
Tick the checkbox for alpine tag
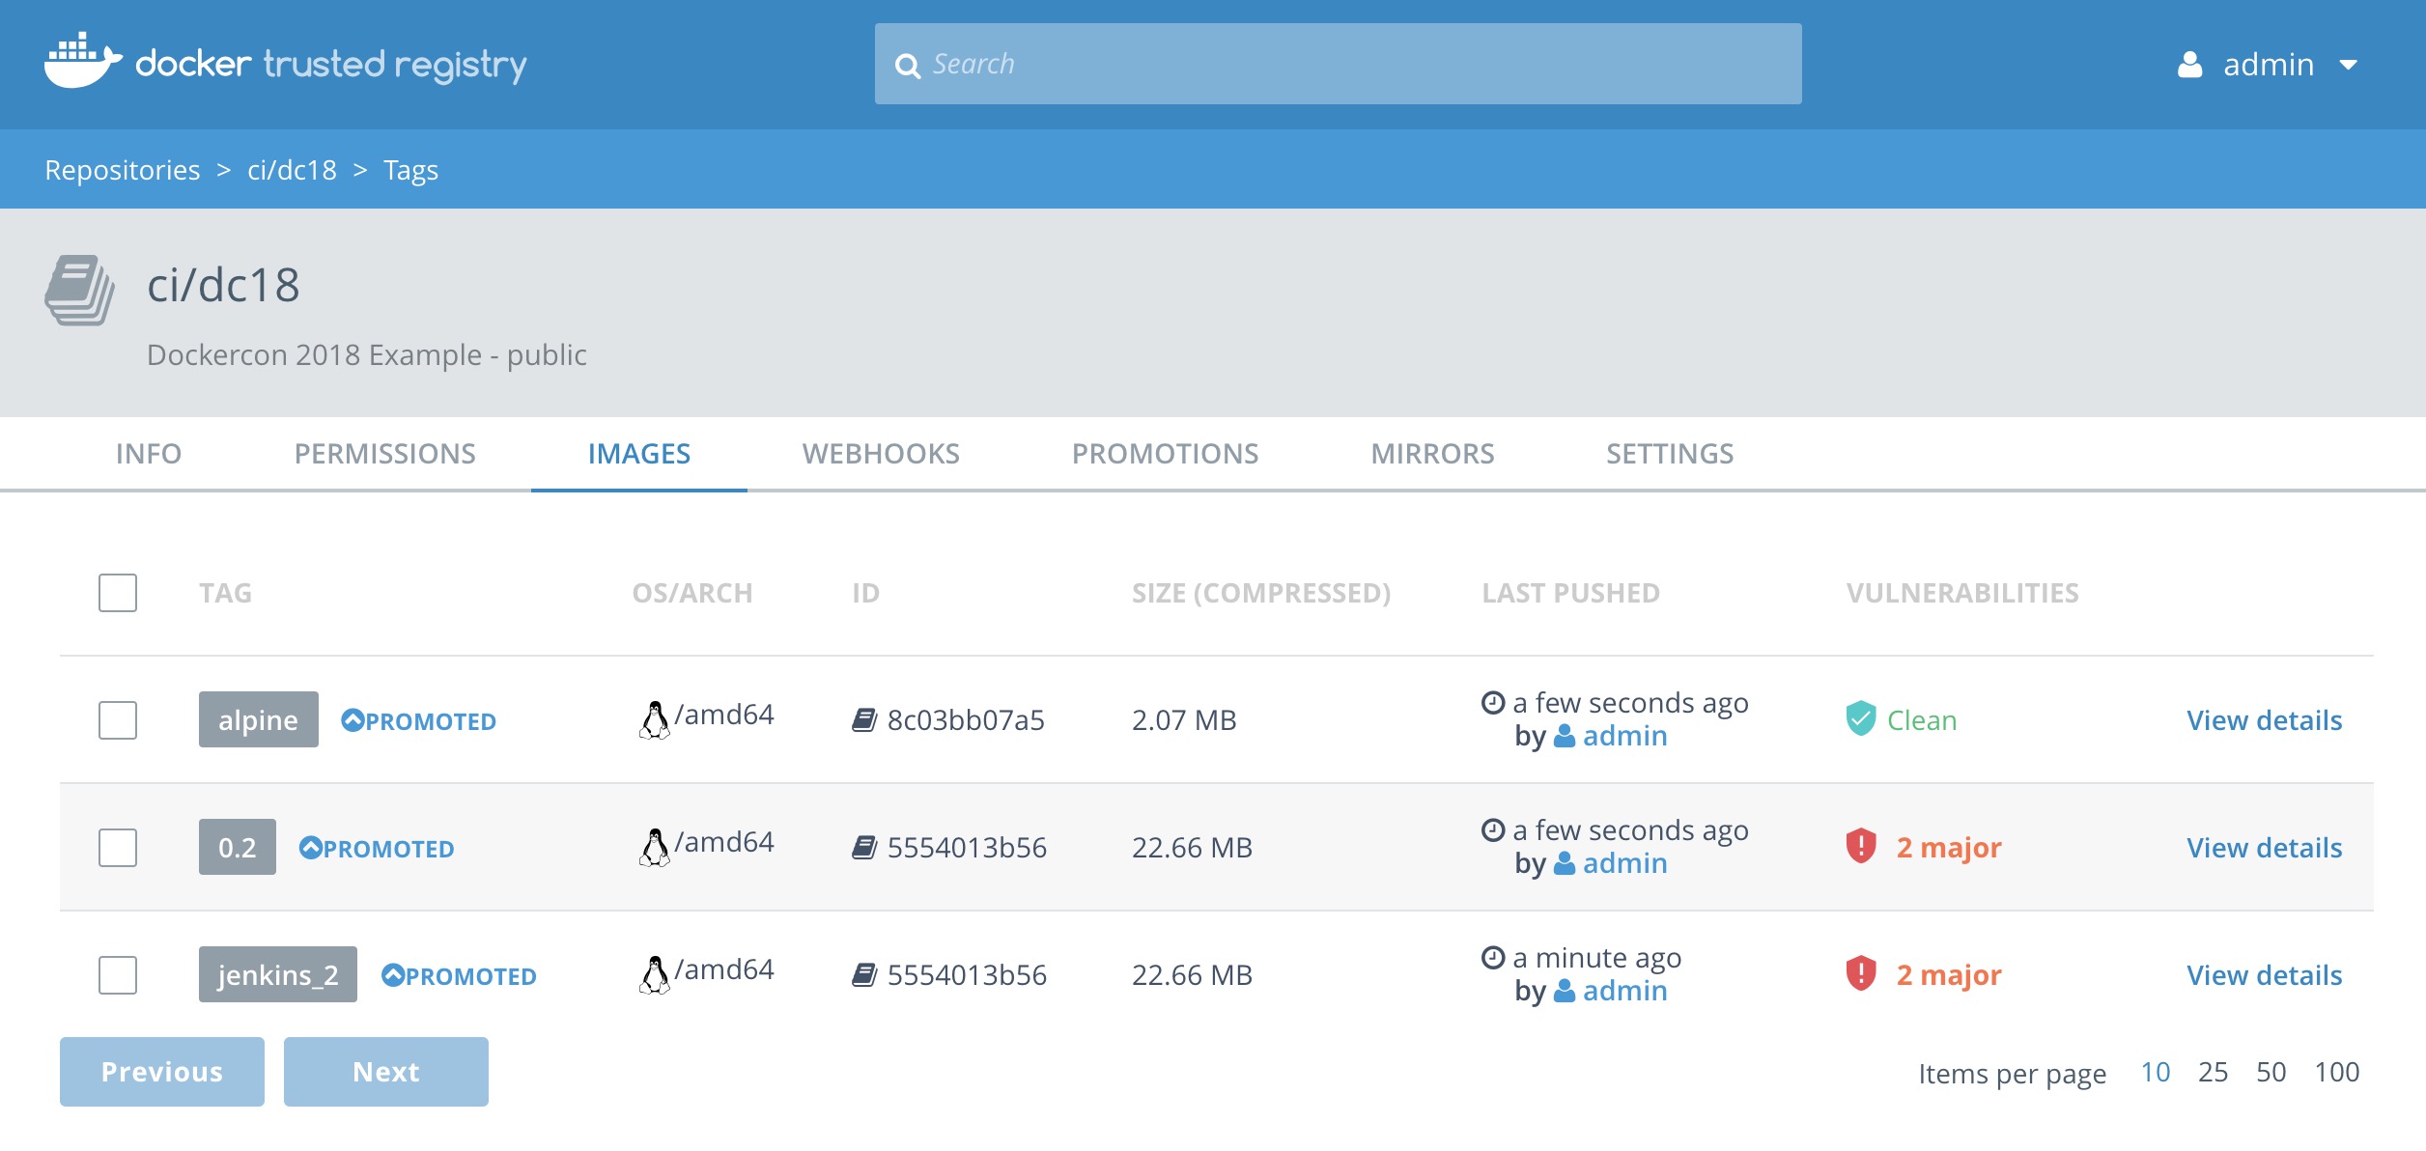[118, 720]
